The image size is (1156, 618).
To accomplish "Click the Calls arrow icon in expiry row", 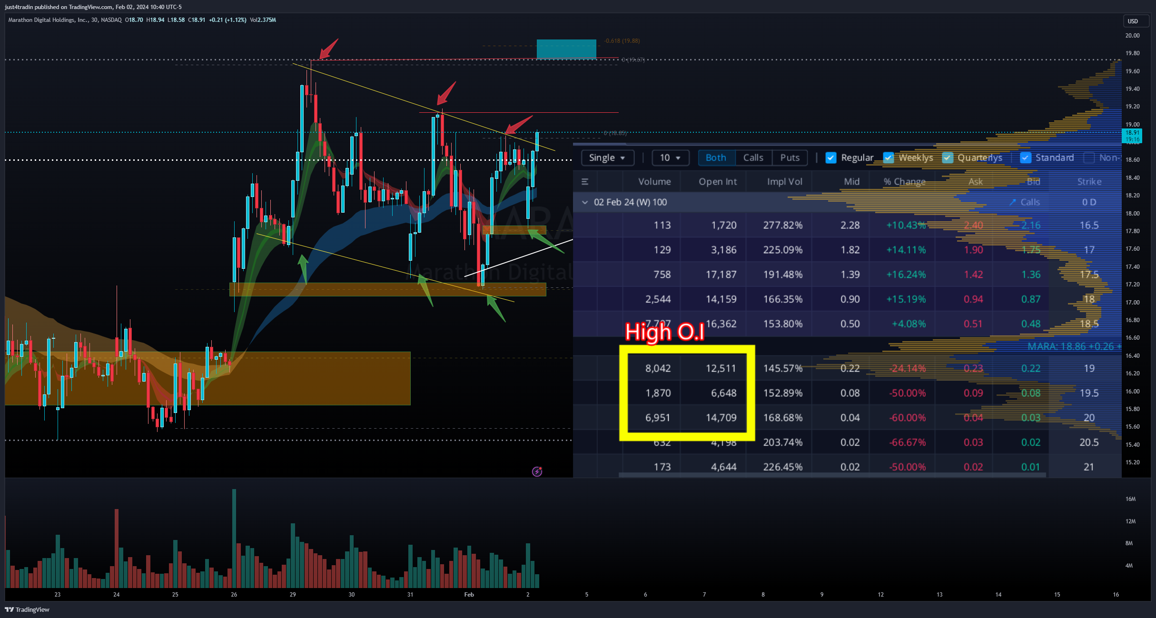I will pyautogui.click(x=1013, y=202).
